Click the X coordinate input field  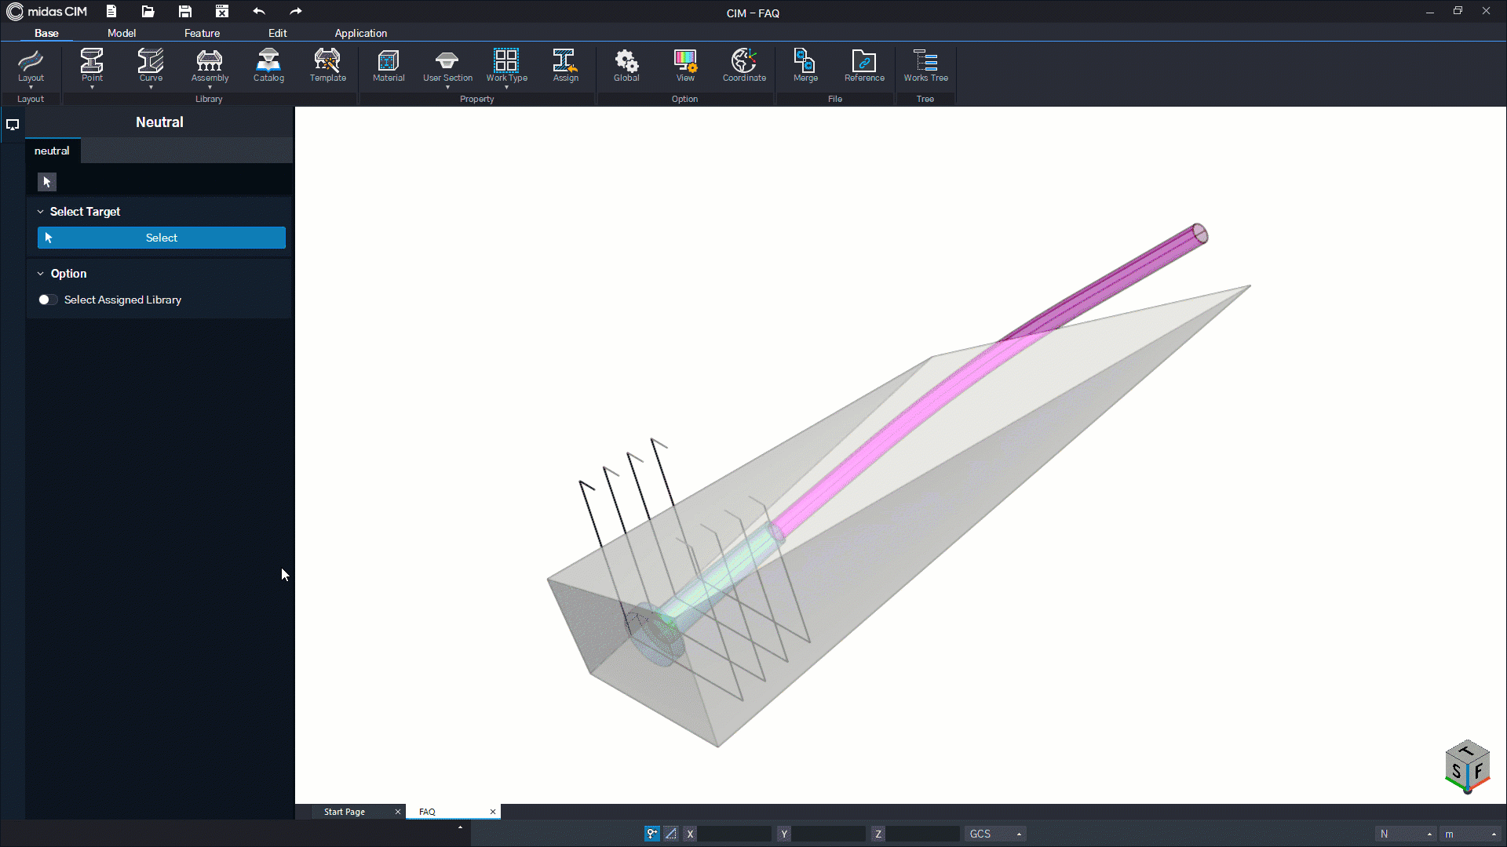coord(735,834)
